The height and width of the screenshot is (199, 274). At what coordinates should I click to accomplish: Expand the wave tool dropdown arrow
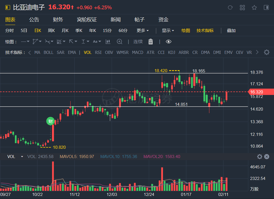click(x=52, y=42)
